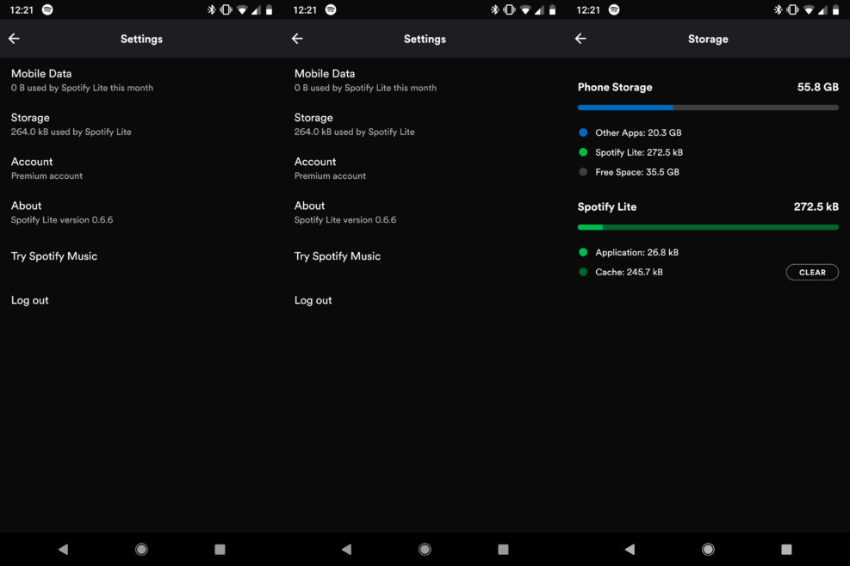Tap 'Free Space: 35.5 GB' text

tap(637, 172)
